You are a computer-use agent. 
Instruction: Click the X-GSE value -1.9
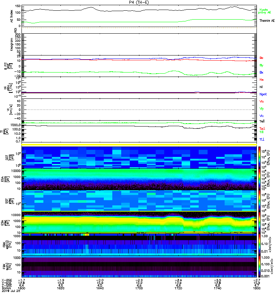[60, 280]
